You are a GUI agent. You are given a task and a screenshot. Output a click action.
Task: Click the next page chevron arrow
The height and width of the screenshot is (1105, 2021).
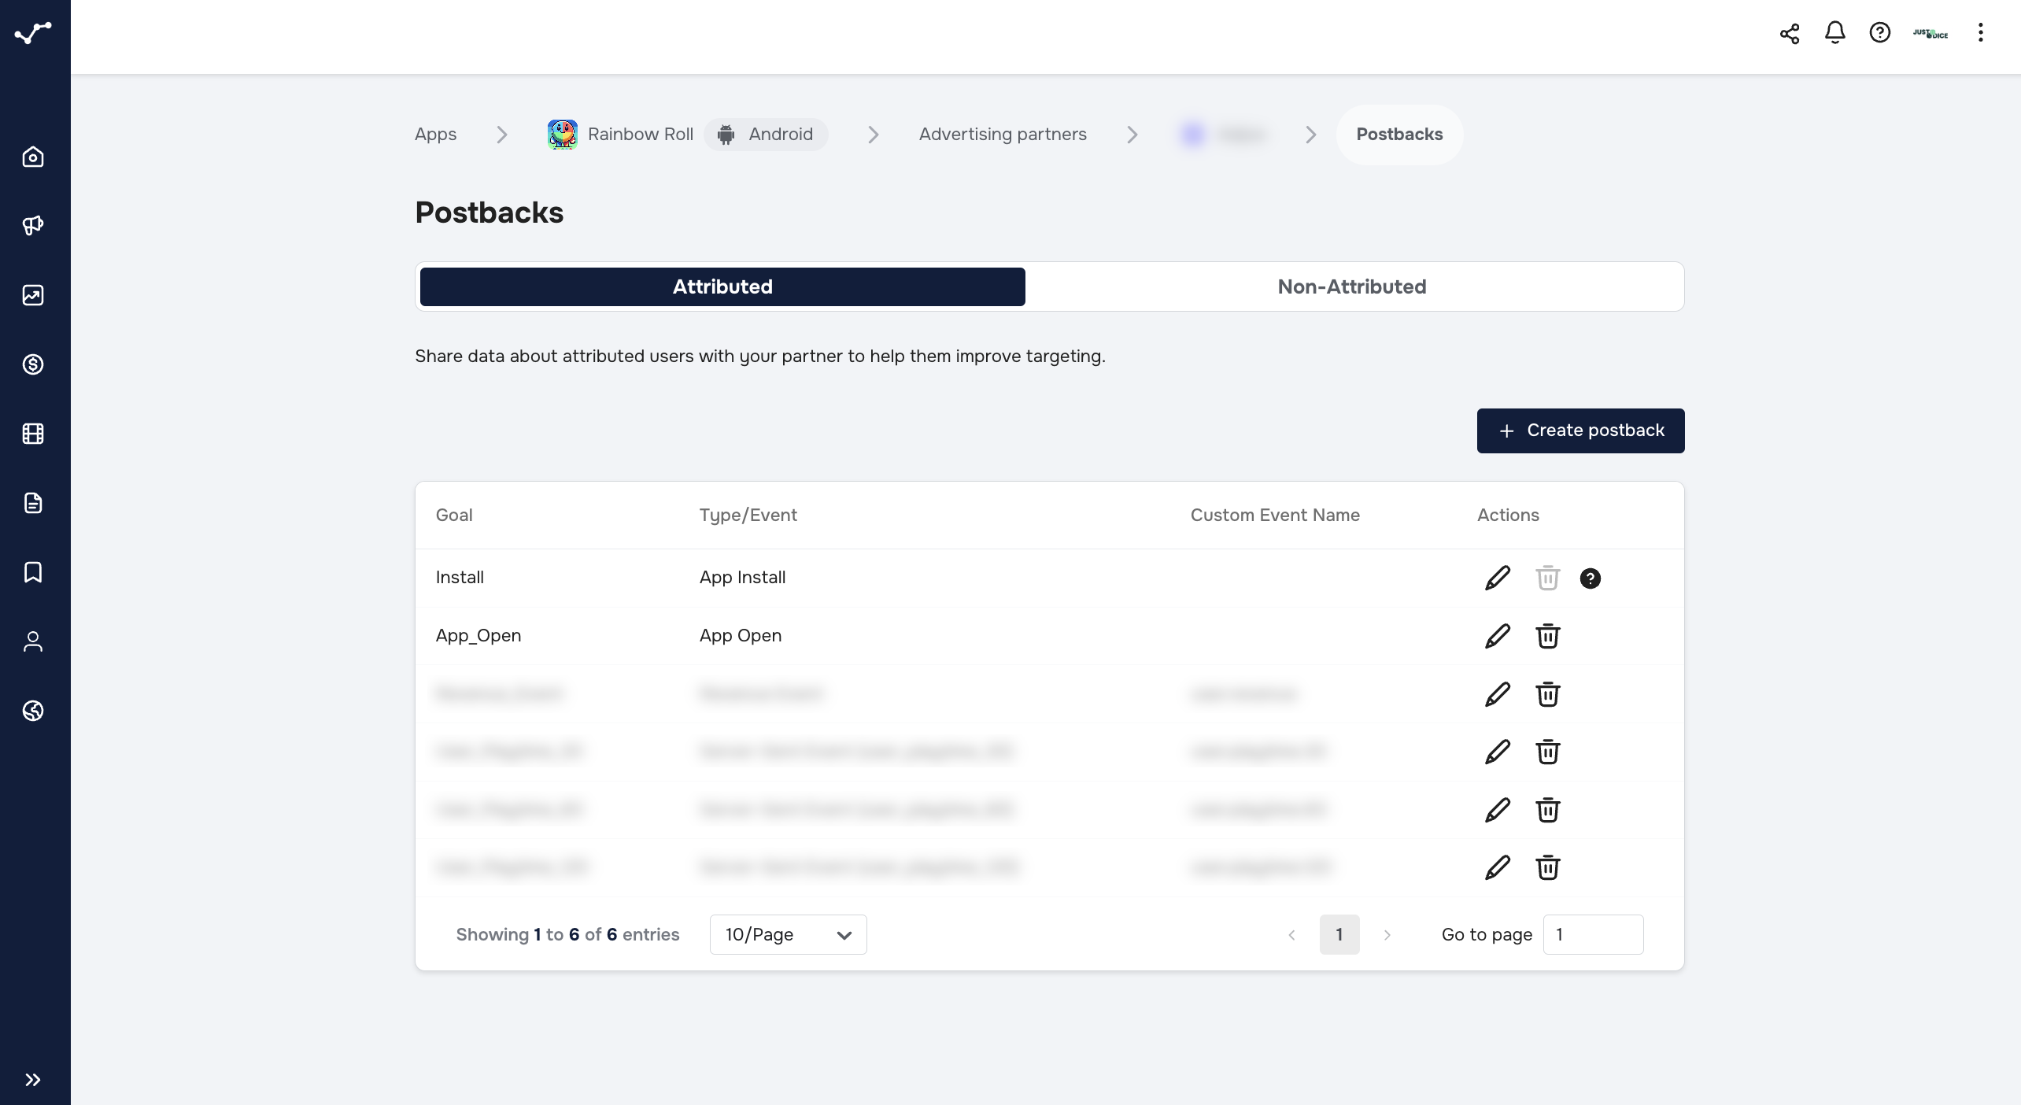1386,935
